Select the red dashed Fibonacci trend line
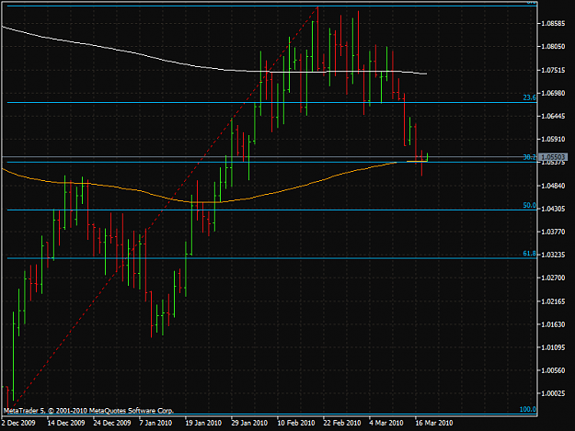 [x=163, y=209]
